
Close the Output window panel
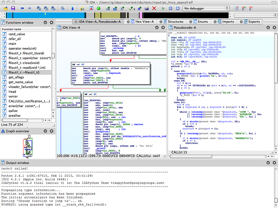274,163
